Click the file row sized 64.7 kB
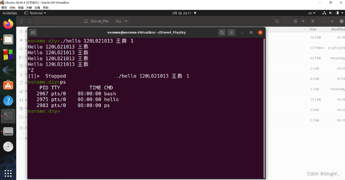The height and width of the screenshot is (180, 345). (305, 58)
